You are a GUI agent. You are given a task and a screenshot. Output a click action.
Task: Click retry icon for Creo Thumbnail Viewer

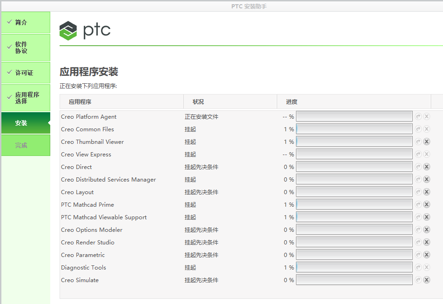[418, 142]
